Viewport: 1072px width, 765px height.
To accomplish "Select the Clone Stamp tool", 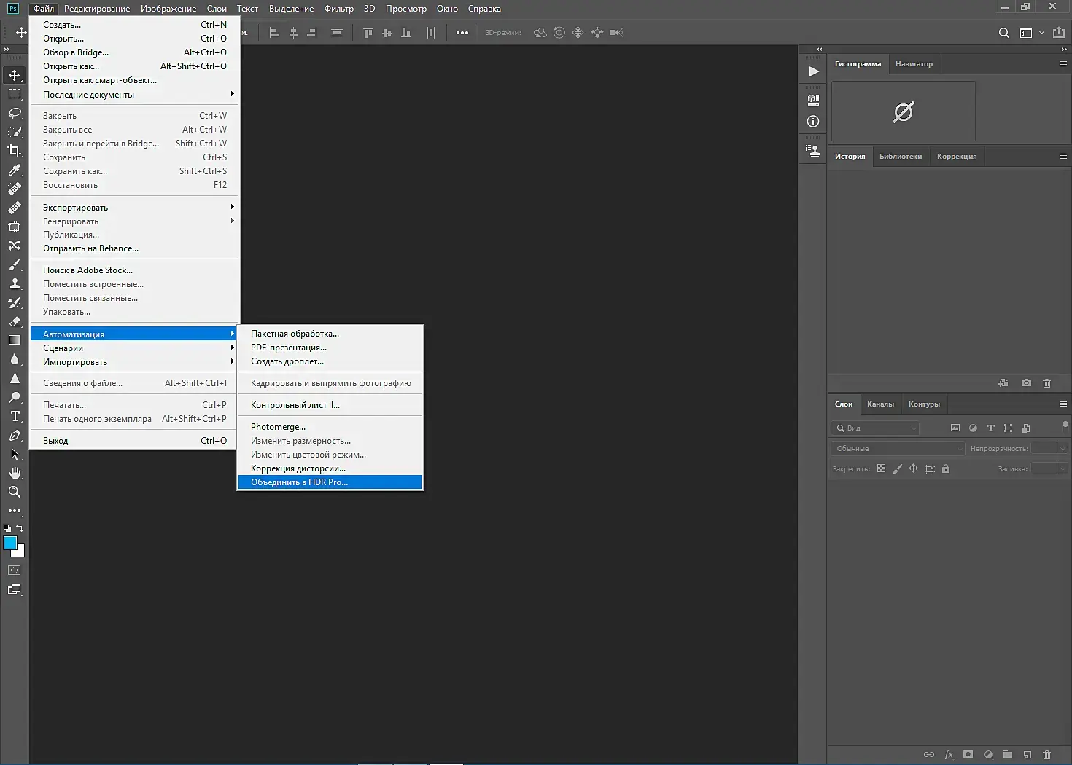I will coord(15,283).
